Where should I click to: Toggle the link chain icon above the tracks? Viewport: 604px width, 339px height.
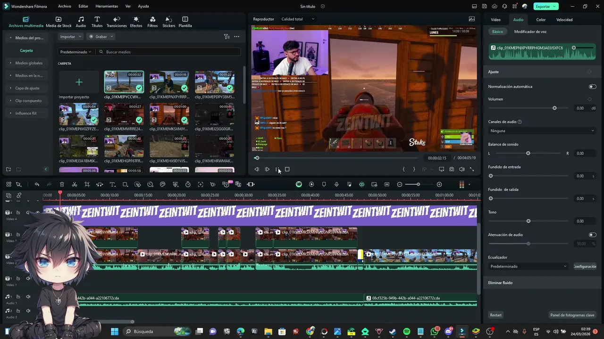19,195
